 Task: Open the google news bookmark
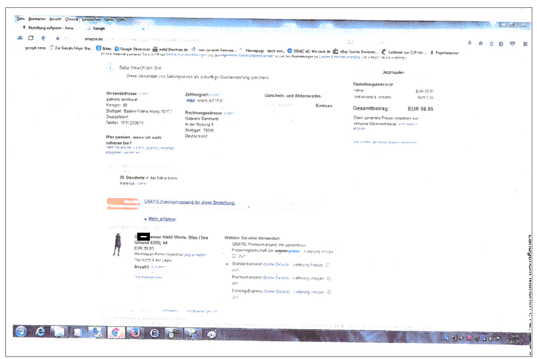pos(35,48)
